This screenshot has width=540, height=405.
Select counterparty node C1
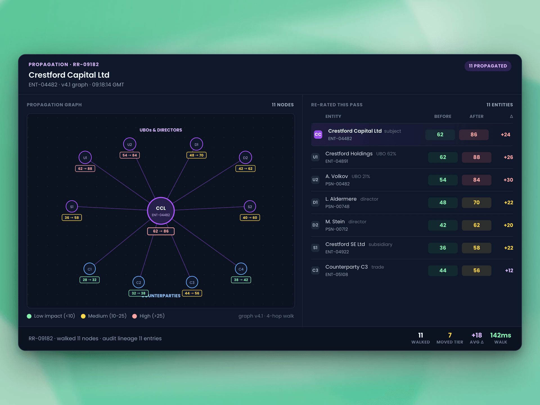point(89,269)
